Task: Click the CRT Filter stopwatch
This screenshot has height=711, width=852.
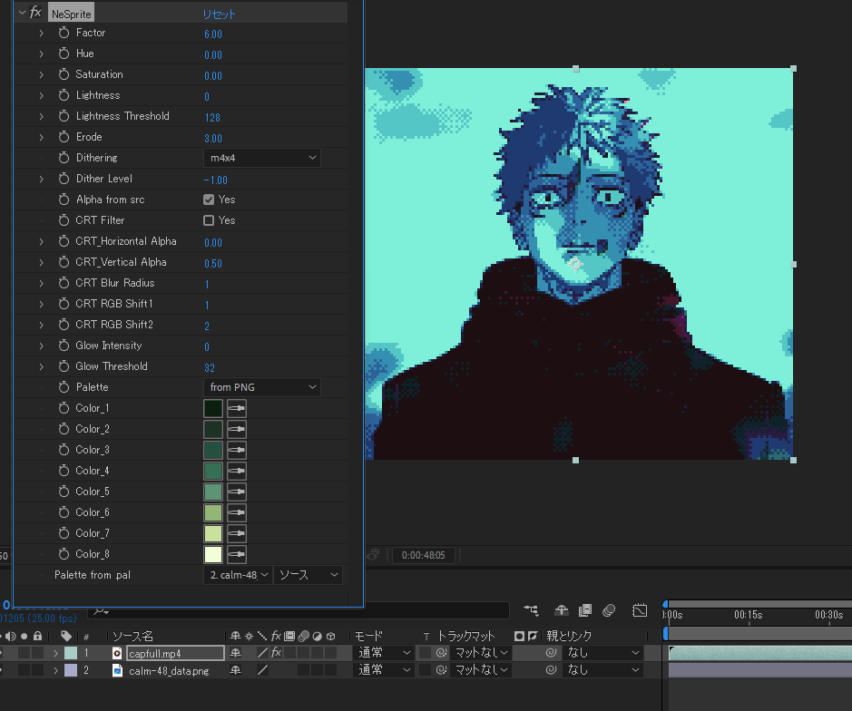Action: [64, 220]
